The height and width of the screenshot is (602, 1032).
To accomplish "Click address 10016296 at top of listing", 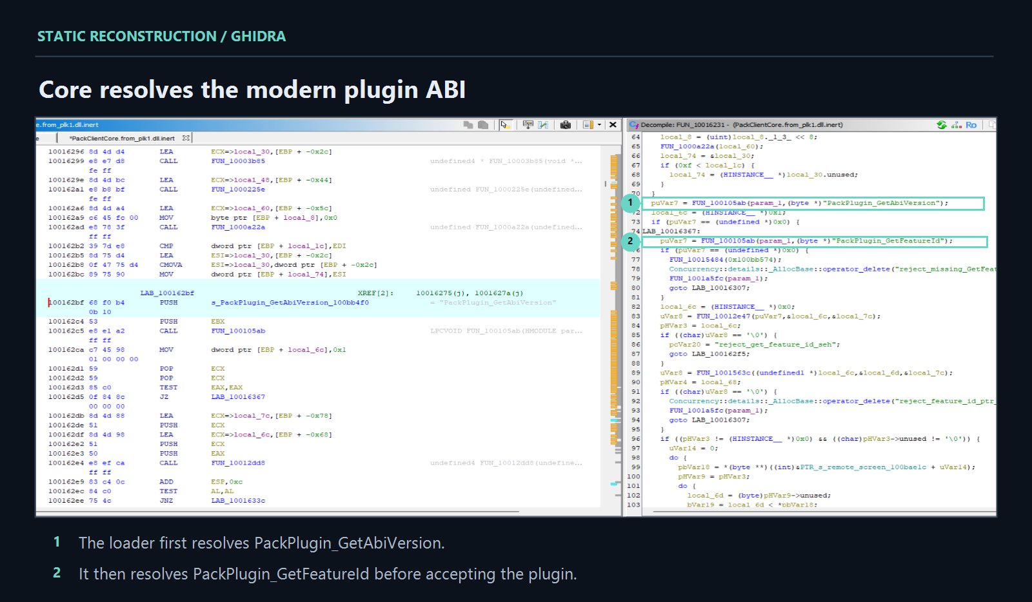I will click(x=66, y=152).
